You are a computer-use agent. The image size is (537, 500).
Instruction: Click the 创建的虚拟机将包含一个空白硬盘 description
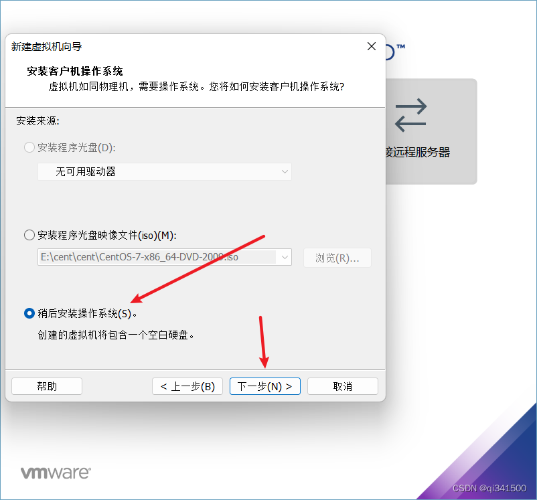(116, 335)
